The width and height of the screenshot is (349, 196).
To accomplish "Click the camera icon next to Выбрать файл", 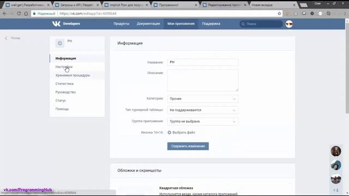I will 170,132.
